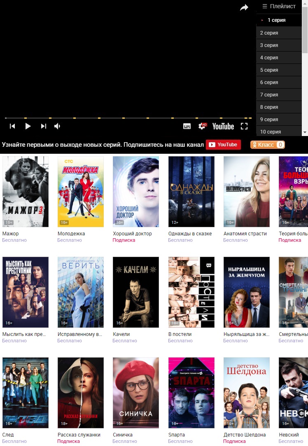308x446 pixels.
Task: Toggle the Плейлист panel header
Action: point(279,6)
